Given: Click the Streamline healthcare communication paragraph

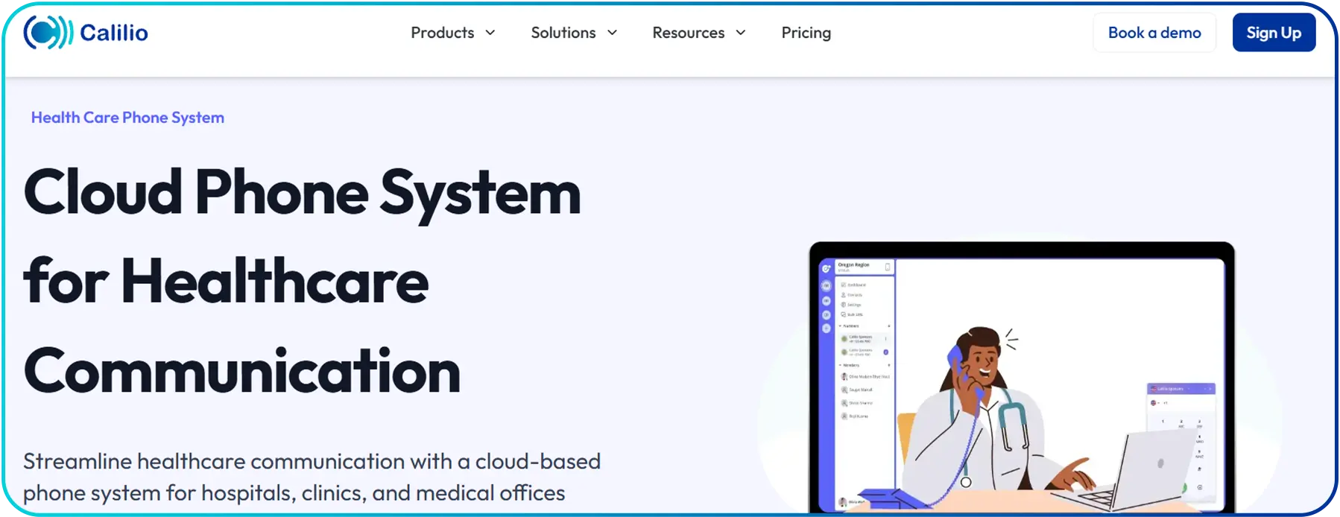Looking at the screenshot, I should pos(312,477).
